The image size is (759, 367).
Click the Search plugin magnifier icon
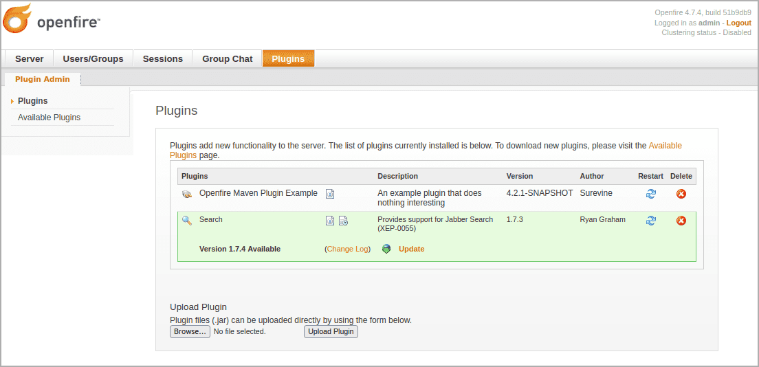click(x=186, y=220)
